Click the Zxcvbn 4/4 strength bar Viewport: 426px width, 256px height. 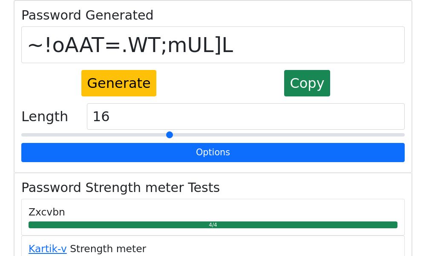click(213, 225)
